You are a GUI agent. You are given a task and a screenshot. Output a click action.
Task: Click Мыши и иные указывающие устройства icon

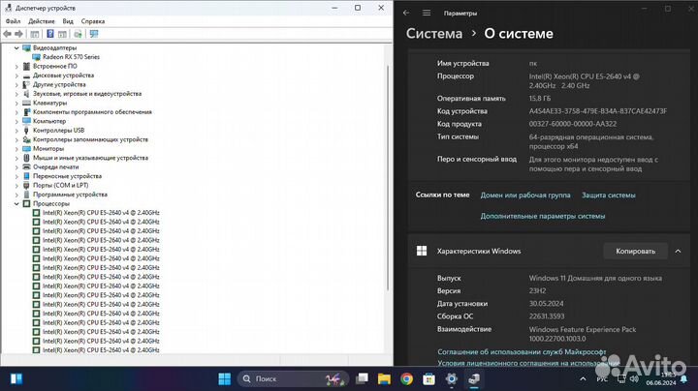pos(27,158)
